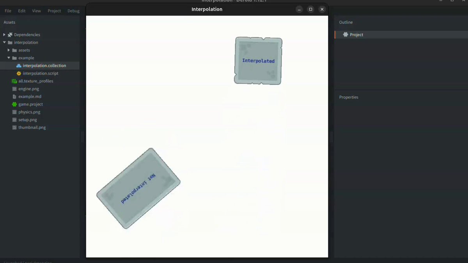Click the interpolation folder icon
468x263 pixels.
click(x=10, y=42)
